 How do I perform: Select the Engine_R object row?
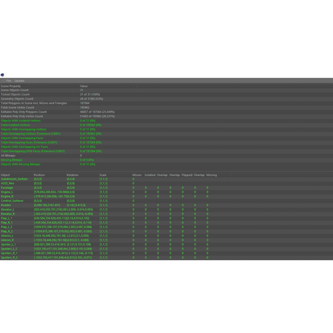[166, 196]
